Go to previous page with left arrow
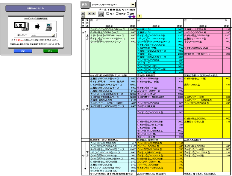 click(x=89, y=13)
